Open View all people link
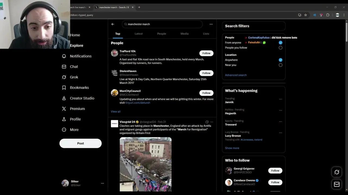Image resolution: width=348 pixels, height=195 pixels. pyautogui.click(x=116, y=112)
